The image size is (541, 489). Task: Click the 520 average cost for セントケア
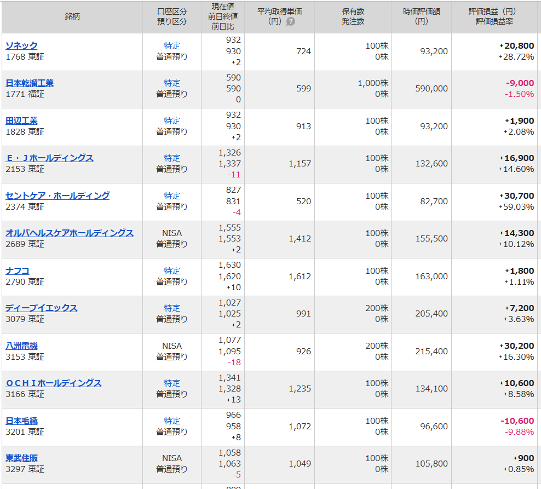303,201
